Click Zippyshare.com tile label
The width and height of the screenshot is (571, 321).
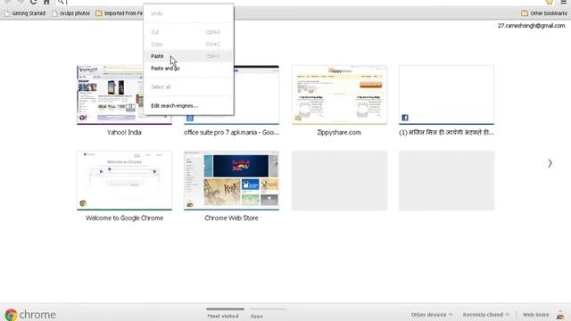(339, 133)
